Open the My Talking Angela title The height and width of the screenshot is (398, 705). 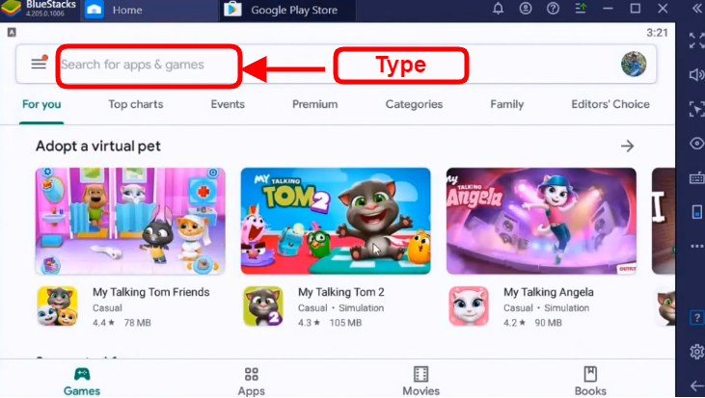(x=548, y=292)
